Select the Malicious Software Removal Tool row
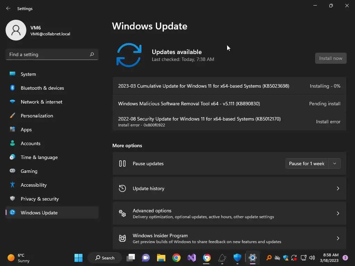 230,104
